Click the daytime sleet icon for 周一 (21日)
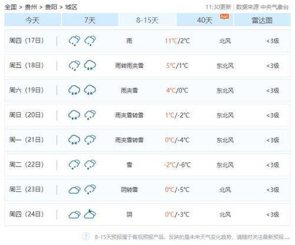Screen dimensions: 295x245 [74, 140]
